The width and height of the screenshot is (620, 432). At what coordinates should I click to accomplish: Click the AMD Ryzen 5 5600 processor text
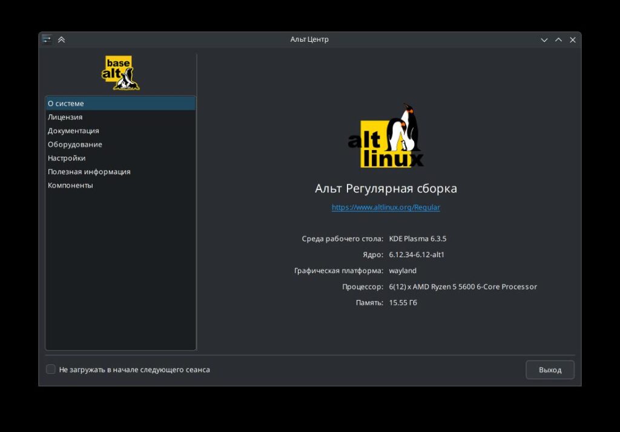pos(463,287)
